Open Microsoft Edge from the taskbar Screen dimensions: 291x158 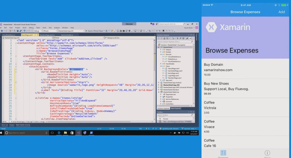tap(59, 133)
